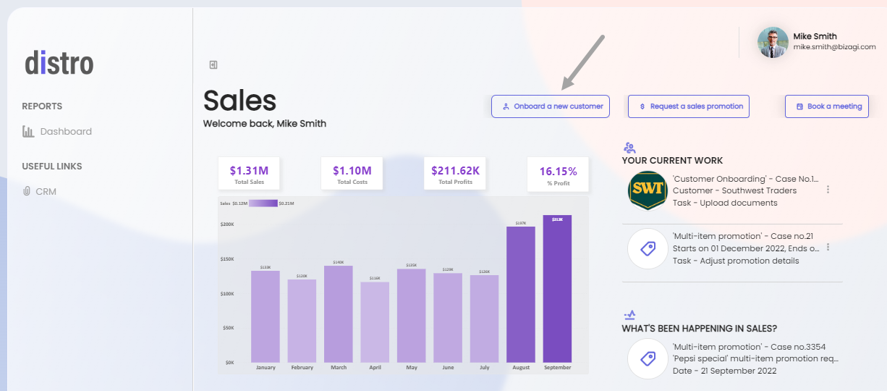Click Request a sales promotion button
Screen dimensions: 887x391
[x=688, y=106]
